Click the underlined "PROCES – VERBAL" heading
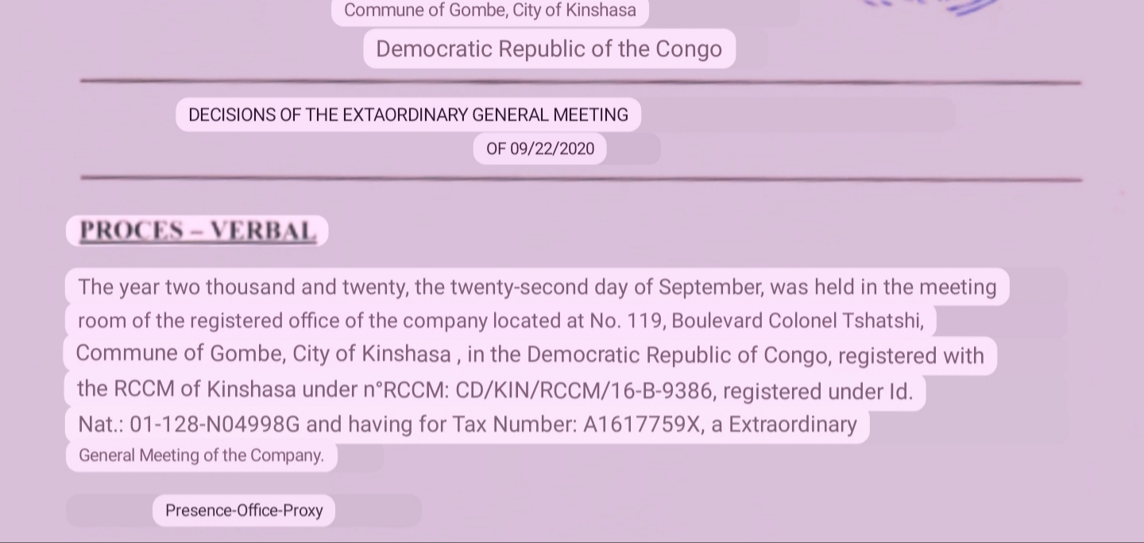Screen dimensions: 1144x543 pos(197,231)
